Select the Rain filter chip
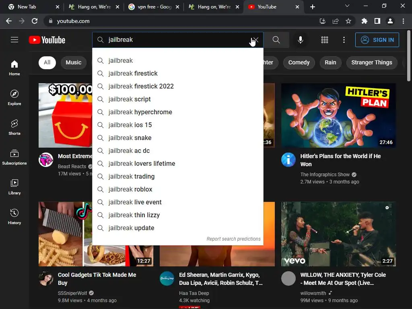Screen dimensions: 412x309 pos(330,62)
